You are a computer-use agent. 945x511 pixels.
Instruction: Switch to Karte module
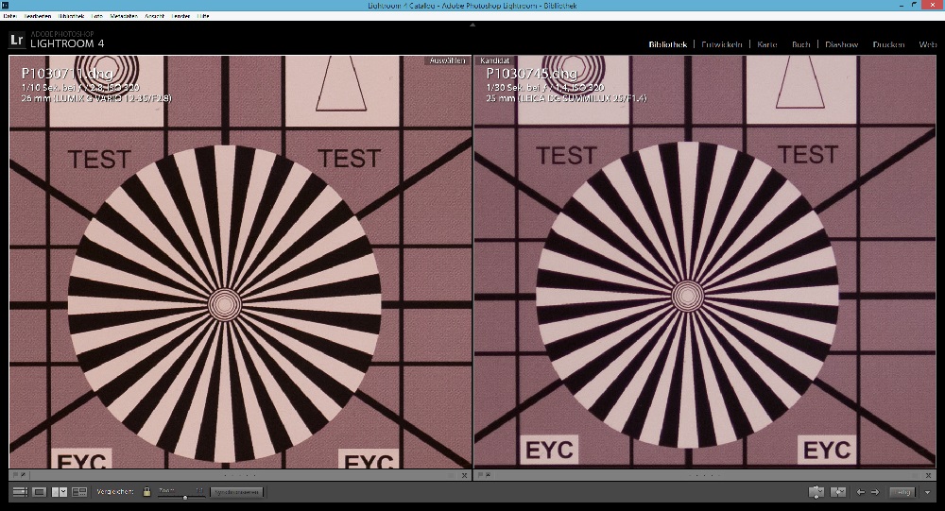pyautogui.click(x=767, y=44)
